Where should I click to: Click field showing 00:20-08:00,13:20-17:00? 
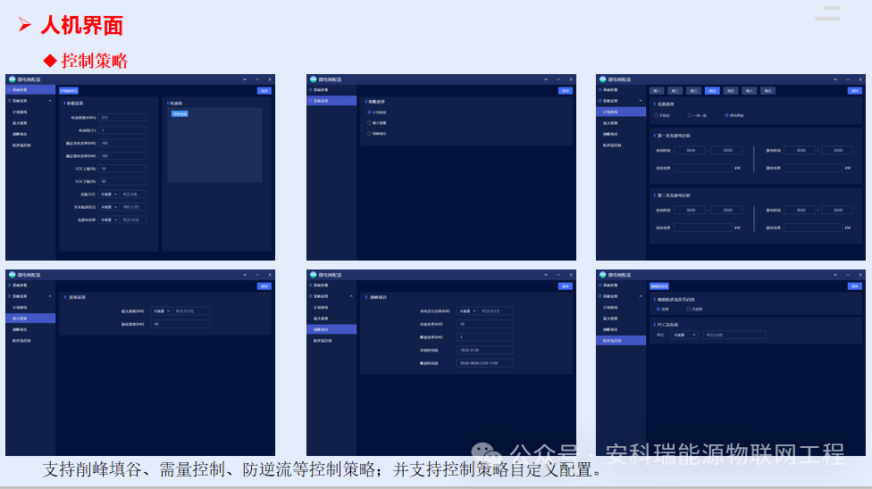485,363
